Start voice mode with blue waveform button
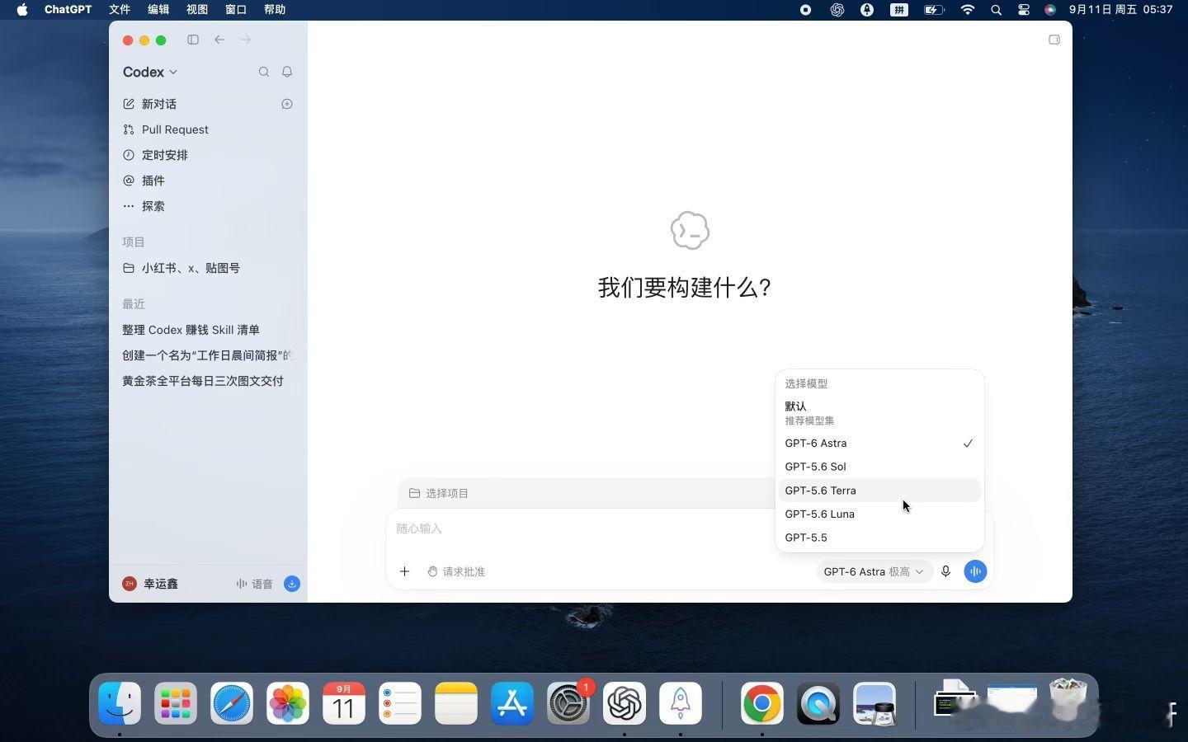Viewport: 1188px width, 742px height. (975, 571)
